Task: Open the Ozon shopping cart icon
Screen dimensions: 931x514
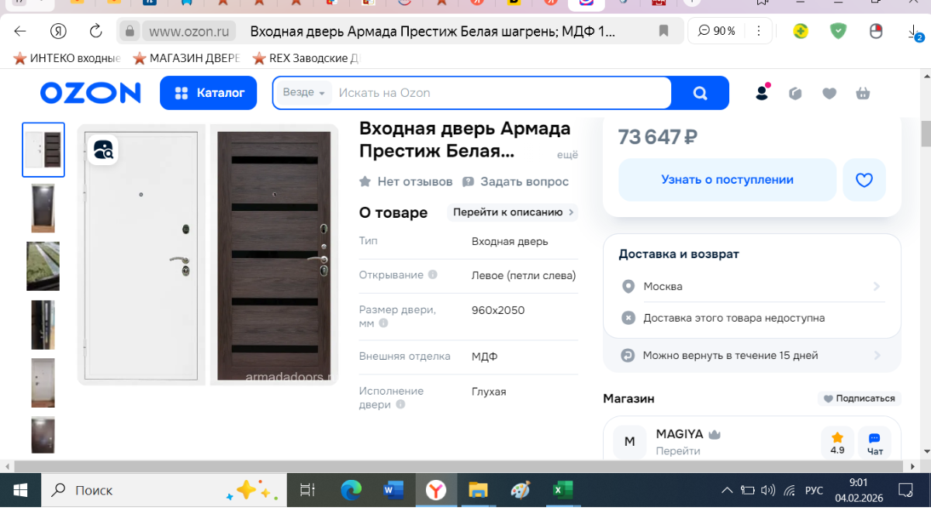Action: point(863,94)
